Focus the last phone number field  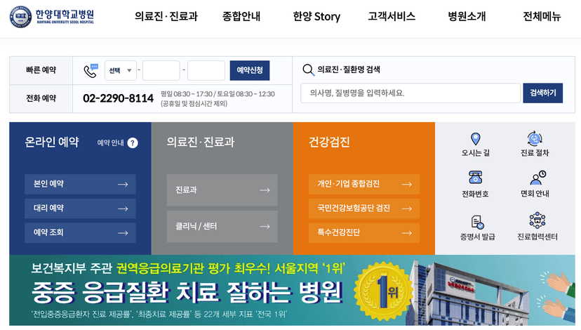coord(206,70)
